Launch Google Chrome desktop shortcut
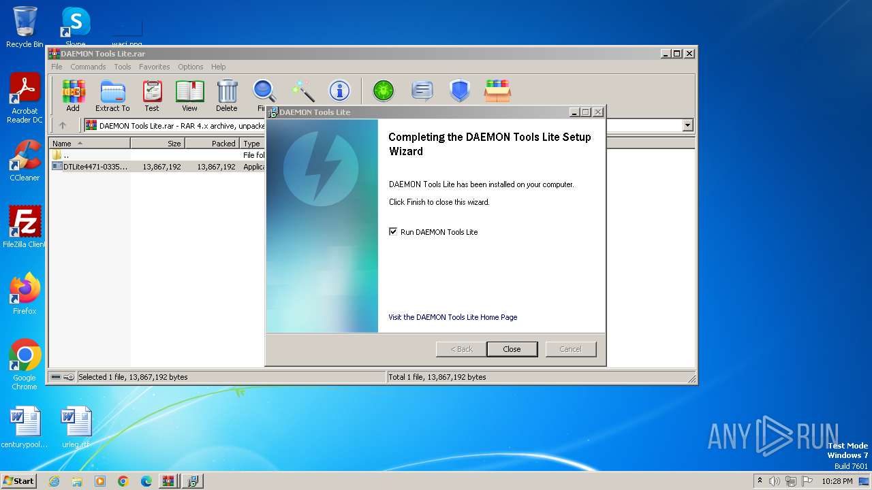 [25, 364]
